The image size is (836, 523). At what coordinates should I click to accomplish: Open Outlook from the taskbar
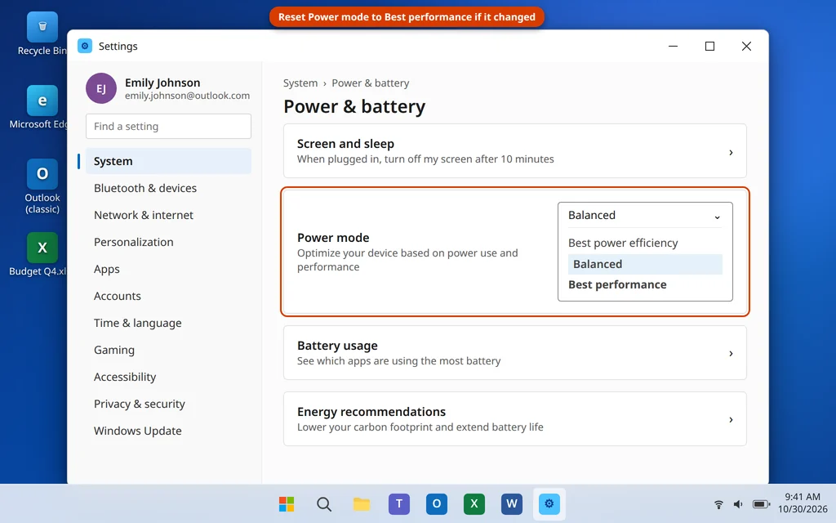(437, 503)
